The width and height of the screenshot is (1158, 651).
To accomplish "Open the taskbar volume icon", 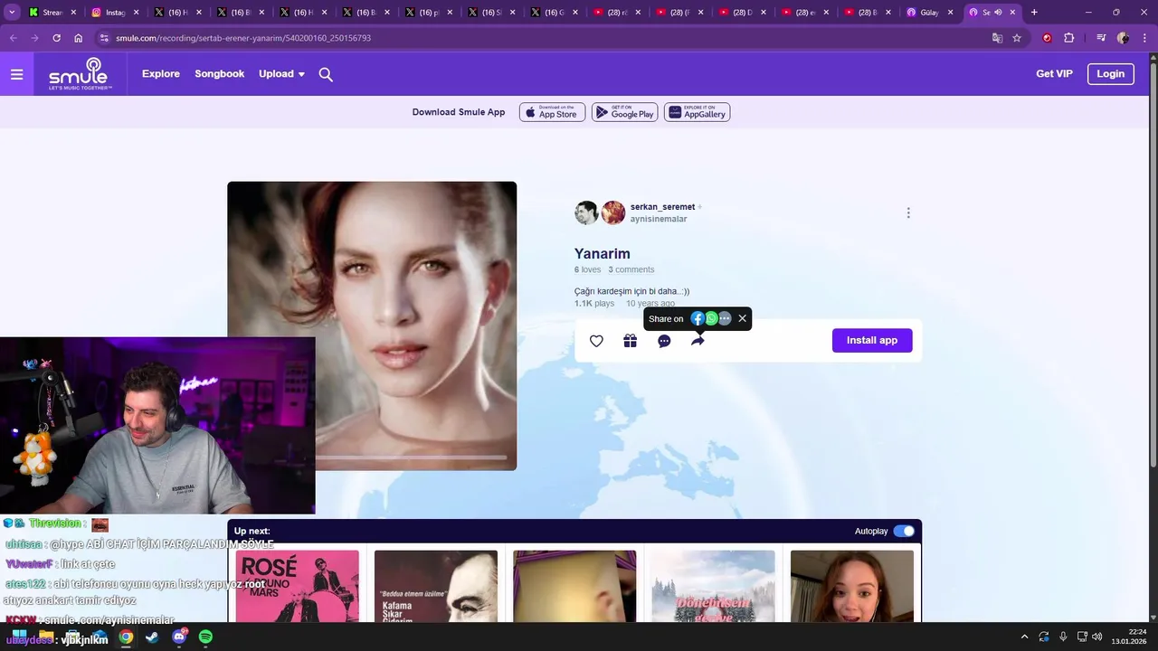I will click(1096, 637).
